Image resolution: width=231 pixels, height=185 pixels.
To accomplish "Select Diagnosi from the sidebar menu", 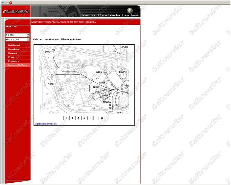I will [13, 53].
